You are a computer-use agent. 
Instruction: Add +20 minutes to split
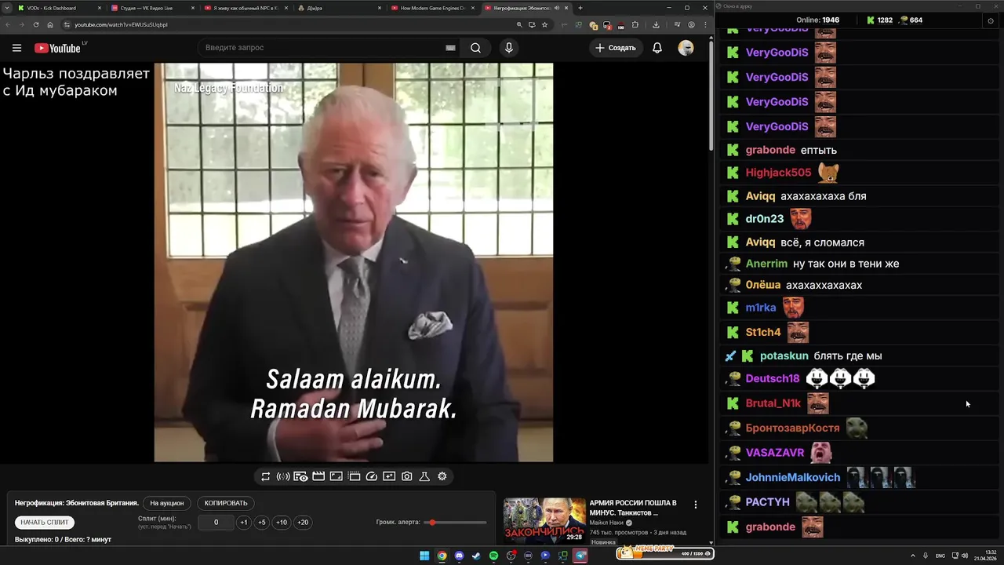[303, 523]
